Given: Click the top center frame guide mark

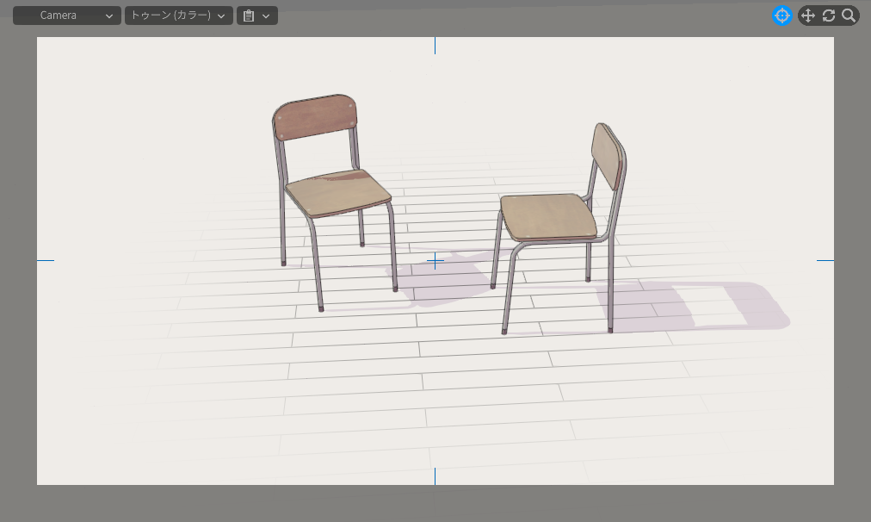Looking at the screenshot, I should pyautogui.click(x=435, y=46).
